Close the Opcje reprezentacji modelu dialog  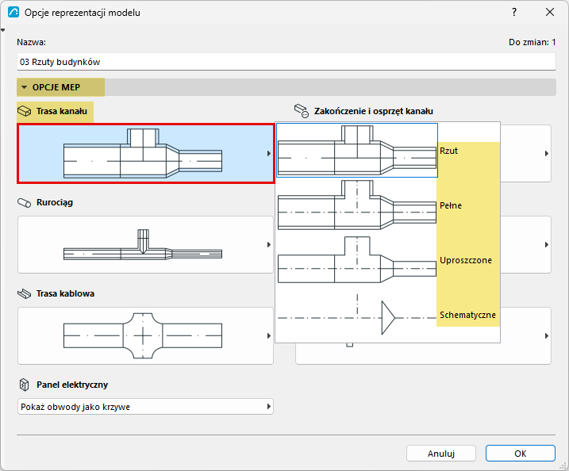[550, 13]
